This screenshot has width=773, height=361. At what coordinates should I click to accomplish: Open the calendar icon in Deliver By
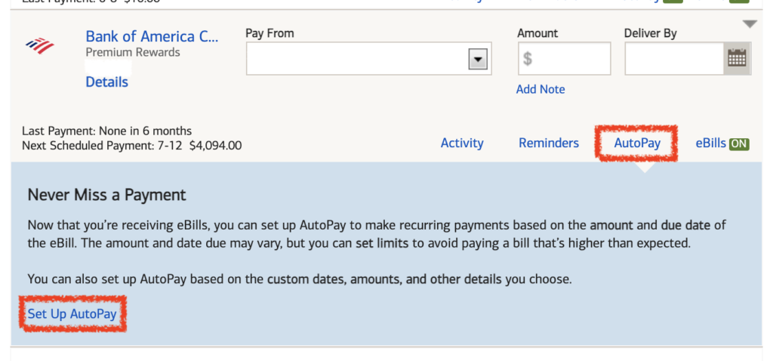[737, 59]
